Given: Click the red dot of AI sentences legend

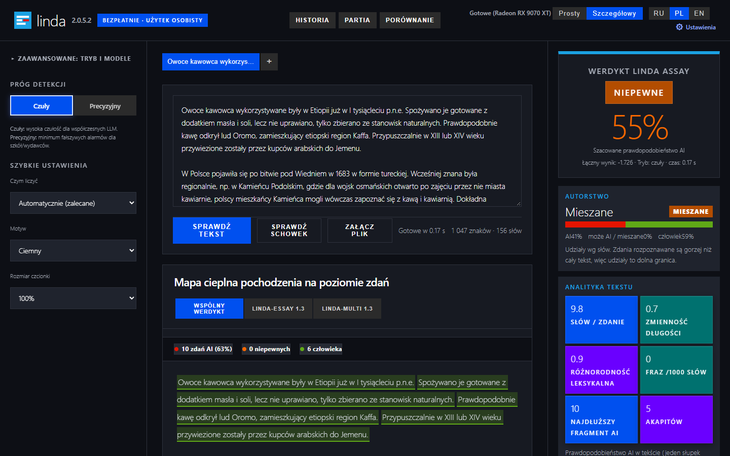Looking at the screenshot, I should [x=176, y=349].
